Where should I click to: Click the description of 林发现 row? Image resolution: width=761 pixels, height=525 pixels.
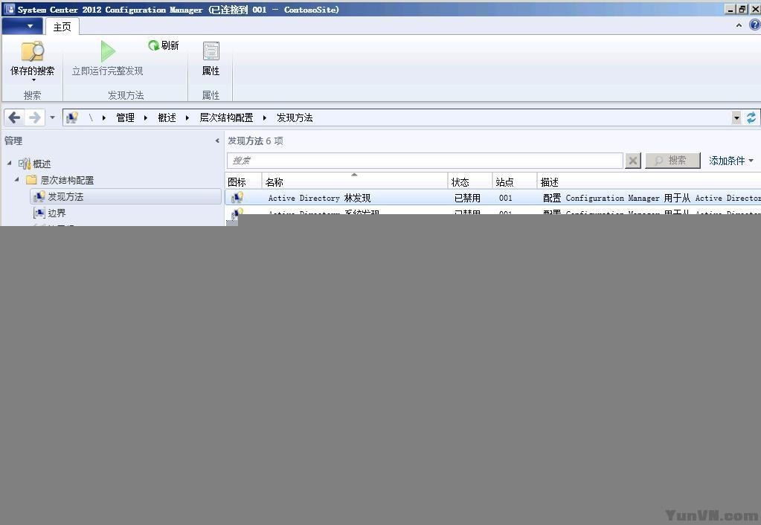click(652, 198)
